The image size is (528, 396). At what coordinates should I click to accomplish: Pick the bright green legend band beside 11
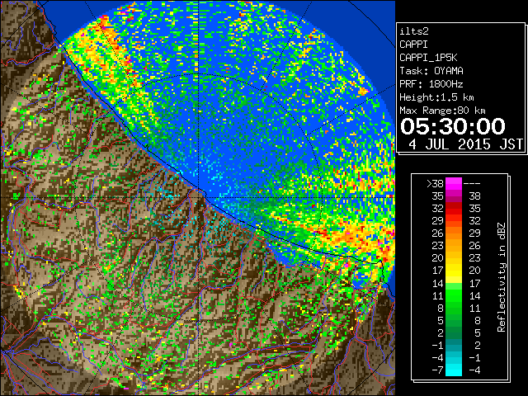click(454, 295)
